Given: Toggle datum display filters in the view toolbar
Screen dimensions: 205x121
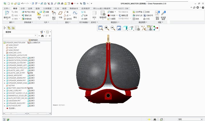Looking at the screenshot, I should click(144, 28).
